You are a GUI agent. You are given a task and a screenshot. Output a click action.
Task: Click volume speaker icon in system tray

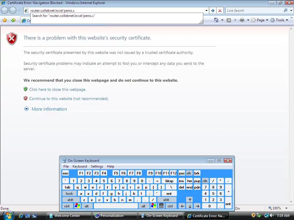[x=272, y=215]
